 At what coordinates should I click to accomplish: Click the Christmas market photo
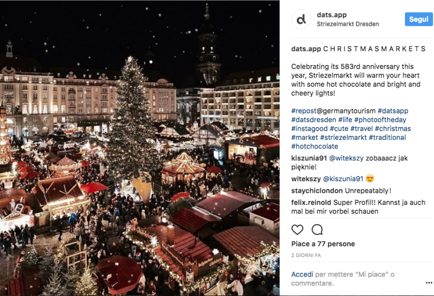[140, 148]
